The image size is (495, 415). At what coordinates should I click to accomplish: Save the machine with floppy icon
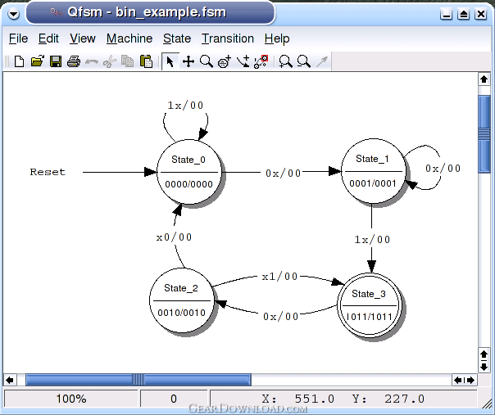[56, 61]
